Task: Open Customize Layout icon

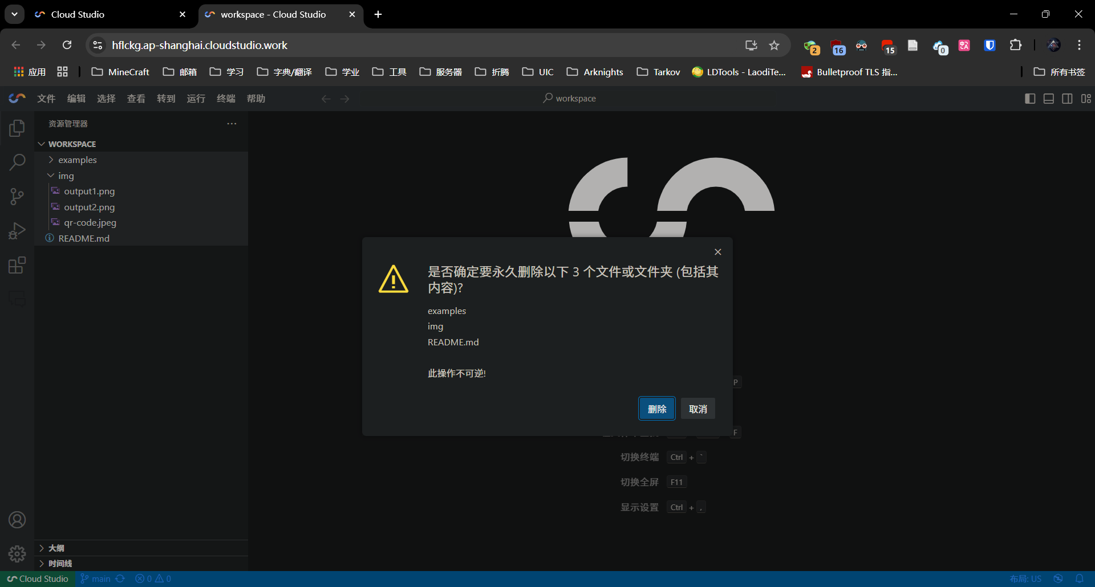Action: pyautogui.click(x=1086, y=99)
